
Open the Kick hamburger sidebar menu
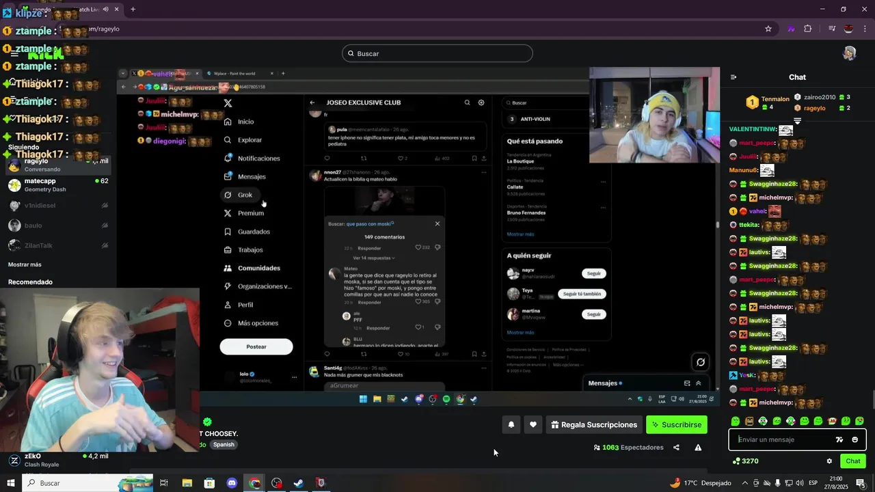14,53
